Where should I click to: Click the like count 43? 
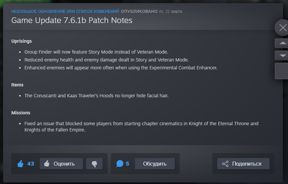click(31, 164)
